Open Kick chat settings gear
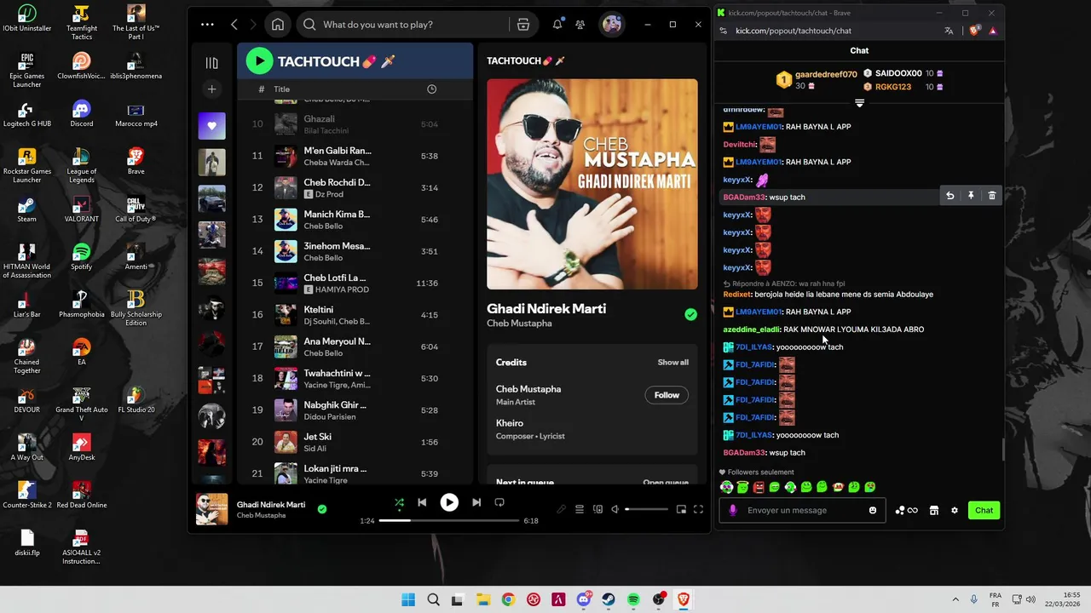 (955, 510)
